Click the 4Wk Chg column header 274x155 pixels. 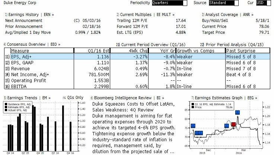[x=129, y=51]
